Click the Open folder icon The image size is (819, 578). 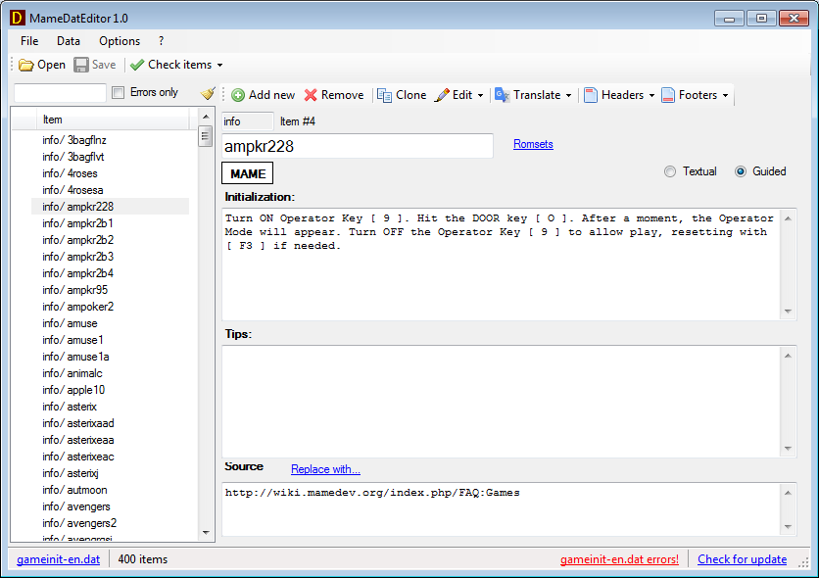pyautogui.click(x=26, y=65)
